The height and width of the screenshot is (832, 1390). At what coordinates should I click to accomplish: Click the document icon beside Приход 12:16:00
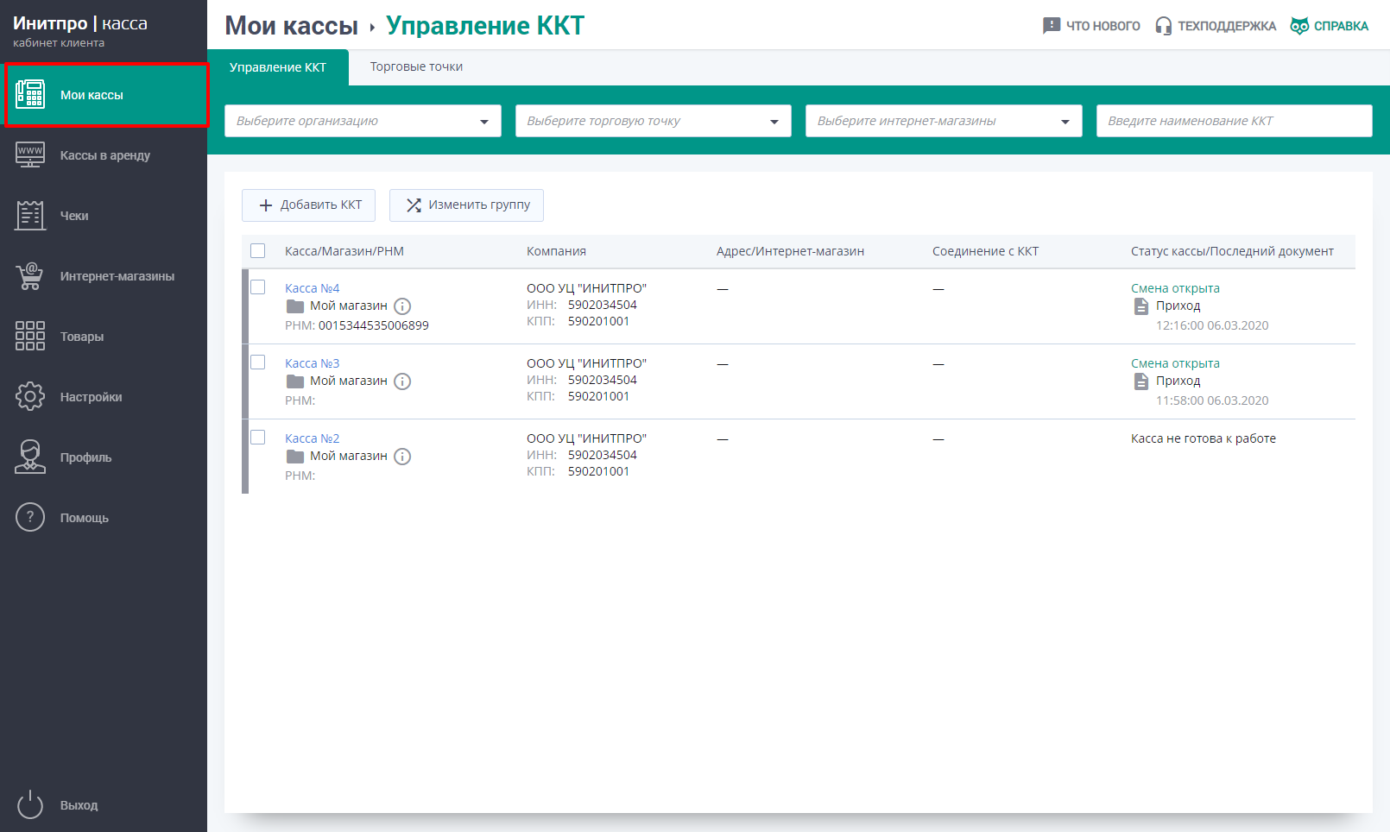pos(1141,306)
